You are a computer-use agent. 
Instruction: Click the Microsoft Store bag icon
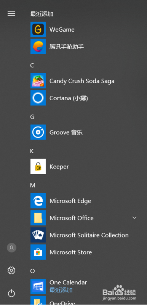click(x=38, y=252)
